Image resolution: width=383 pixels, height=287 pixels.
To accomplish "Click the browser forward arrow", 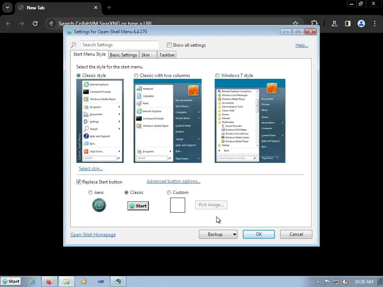I will 22,24.
